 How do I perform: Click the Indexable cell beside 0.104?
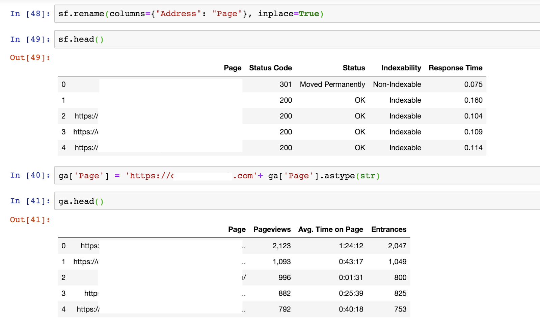coord(405,116)
